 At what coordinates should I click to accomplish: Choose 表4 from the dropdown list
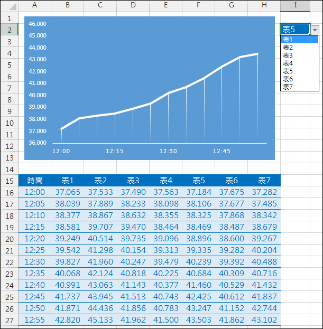pyautogui.click(x=300, y=63)
